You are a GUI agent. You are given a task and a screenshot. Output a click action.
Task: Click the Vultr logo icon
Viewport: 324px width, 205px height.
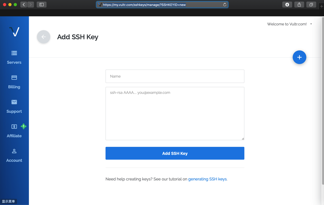coord(14,32)
